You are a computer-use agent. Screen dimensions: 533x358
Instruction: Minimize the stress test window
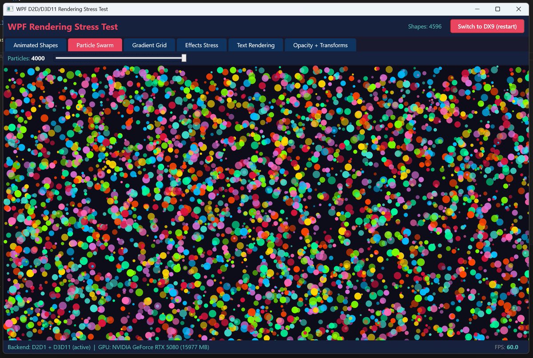[x=477, y=9]
